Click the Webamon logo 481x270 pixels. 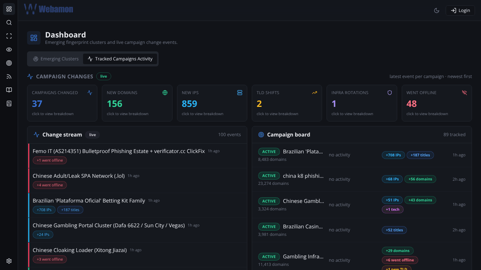(x=48, y=9)
